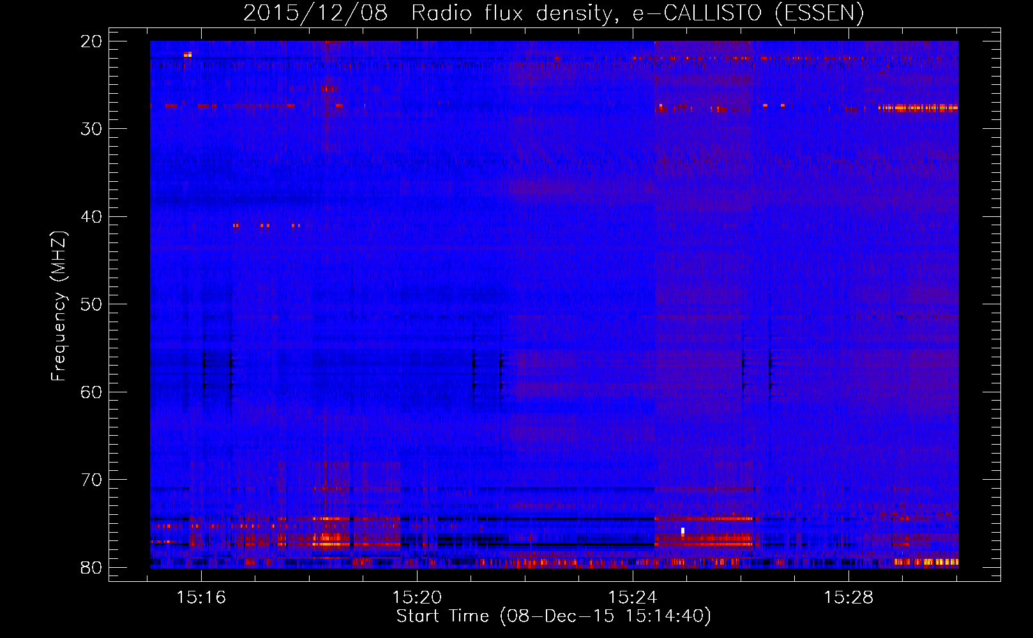Click the bright yellow spot near 21 MHz at spectrogram start
The image size is (1033, 638).
188,55
